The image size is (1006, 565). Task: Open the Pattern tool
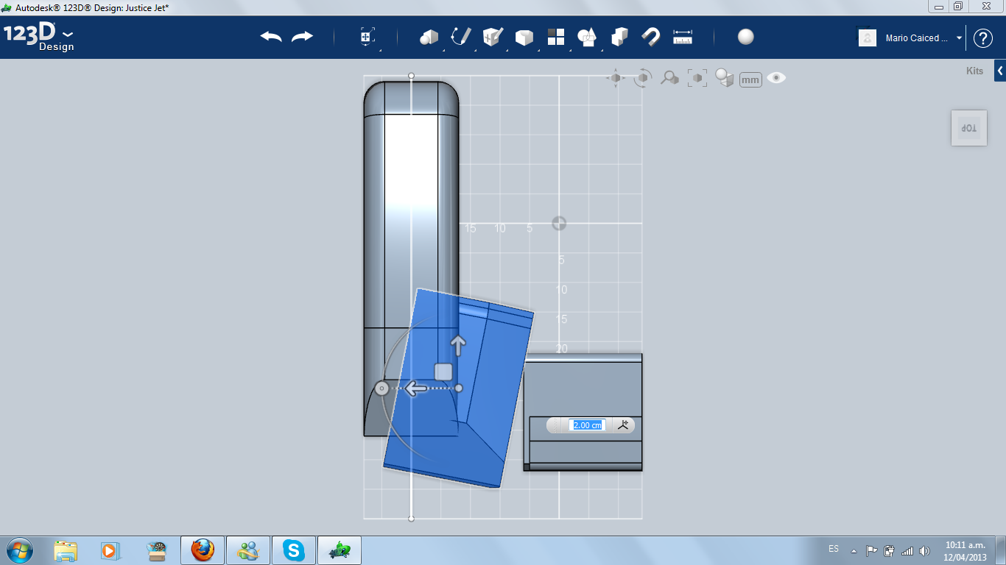click(x=555, y=37)
